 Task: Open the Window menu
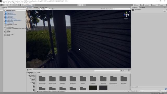(x=26, y=3)
